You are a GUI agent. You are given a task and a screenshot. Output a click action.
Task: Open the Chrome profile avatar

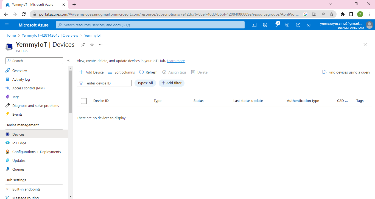click(360, 14)
